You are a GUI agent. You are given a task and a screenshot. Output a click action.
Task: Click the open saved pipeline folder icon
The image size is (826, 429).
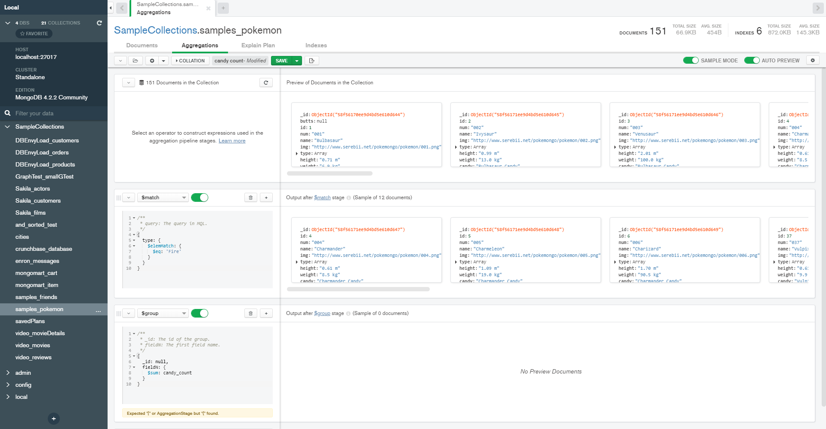pos(135,61)
